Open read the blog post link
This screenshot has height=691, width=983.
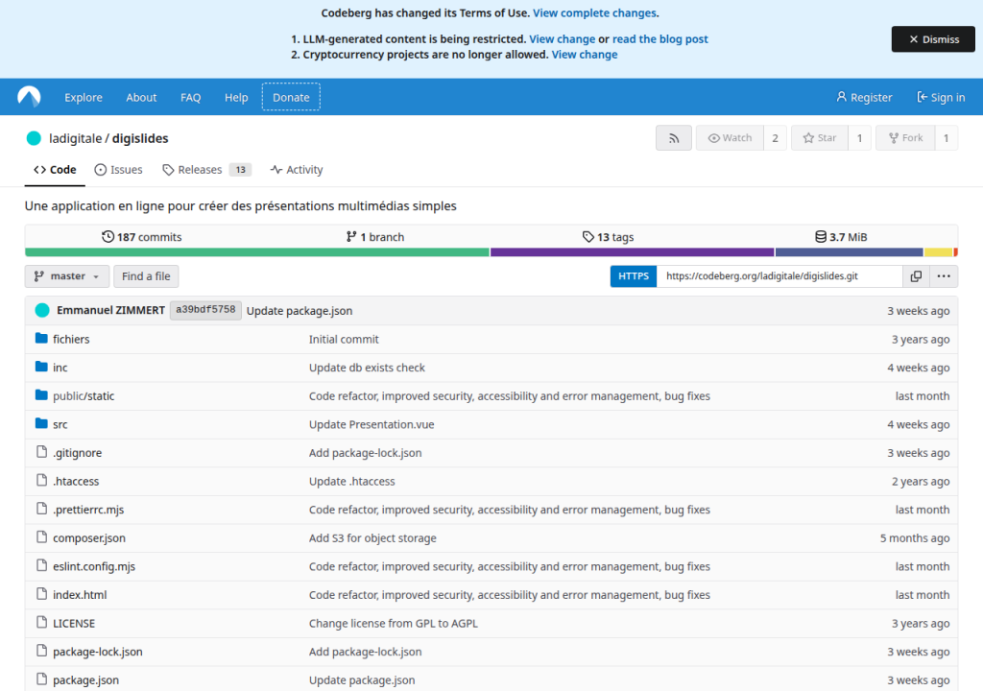point(660,39)
